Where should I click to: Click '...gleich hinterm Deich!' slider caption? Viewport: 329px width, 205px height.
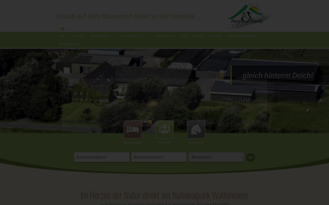pyautogui.click(x=275, y=75)
